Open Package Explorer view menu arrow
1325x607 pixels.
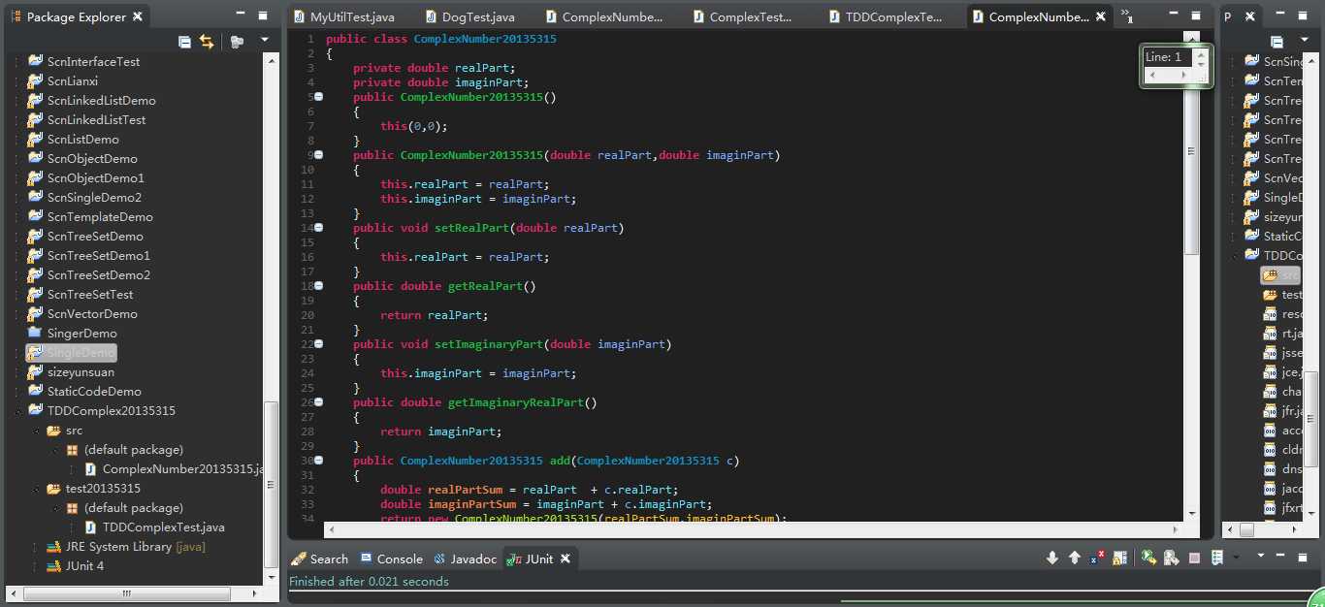[265, 41]
